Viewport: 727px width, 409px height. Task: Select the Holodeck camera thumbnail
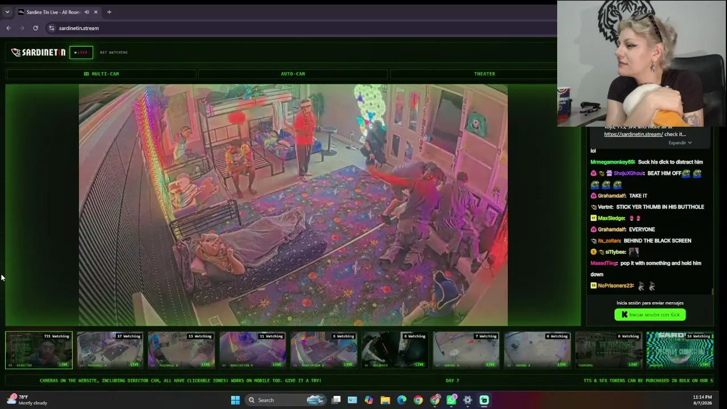[x=395, y=350]
